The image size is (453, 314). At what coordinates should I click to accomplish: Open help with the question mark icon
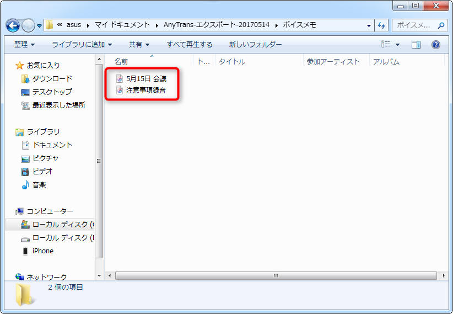coord(436,45)
